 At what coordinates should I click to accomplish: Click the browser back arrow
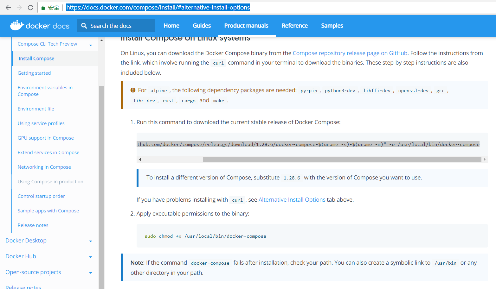(8, 8)
